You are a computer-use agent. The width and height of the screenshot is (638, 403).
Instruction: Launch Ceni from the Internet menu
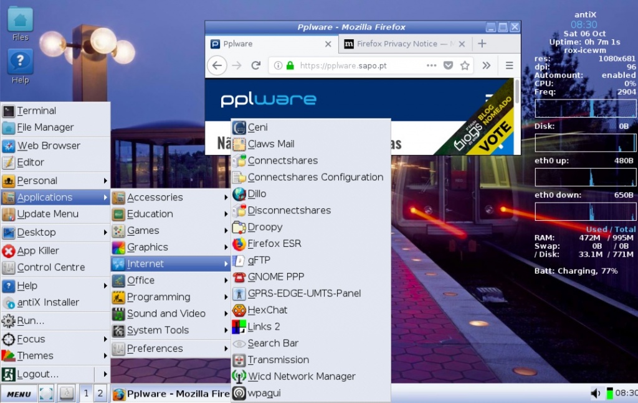coord(254,127)
